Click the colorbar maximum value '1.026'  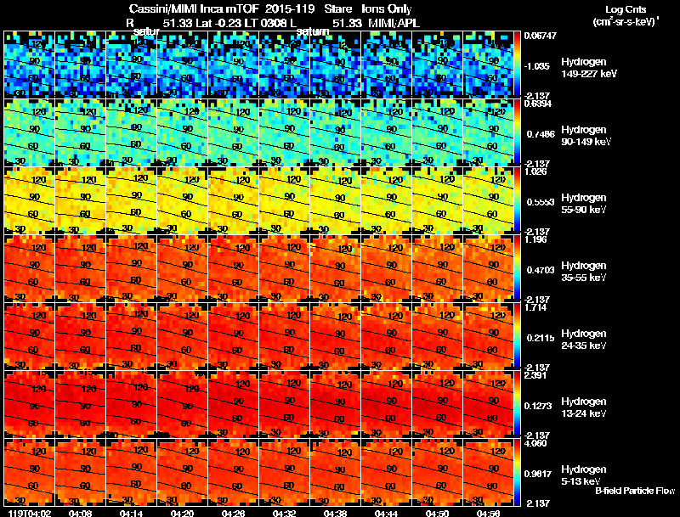pos(535,171)
